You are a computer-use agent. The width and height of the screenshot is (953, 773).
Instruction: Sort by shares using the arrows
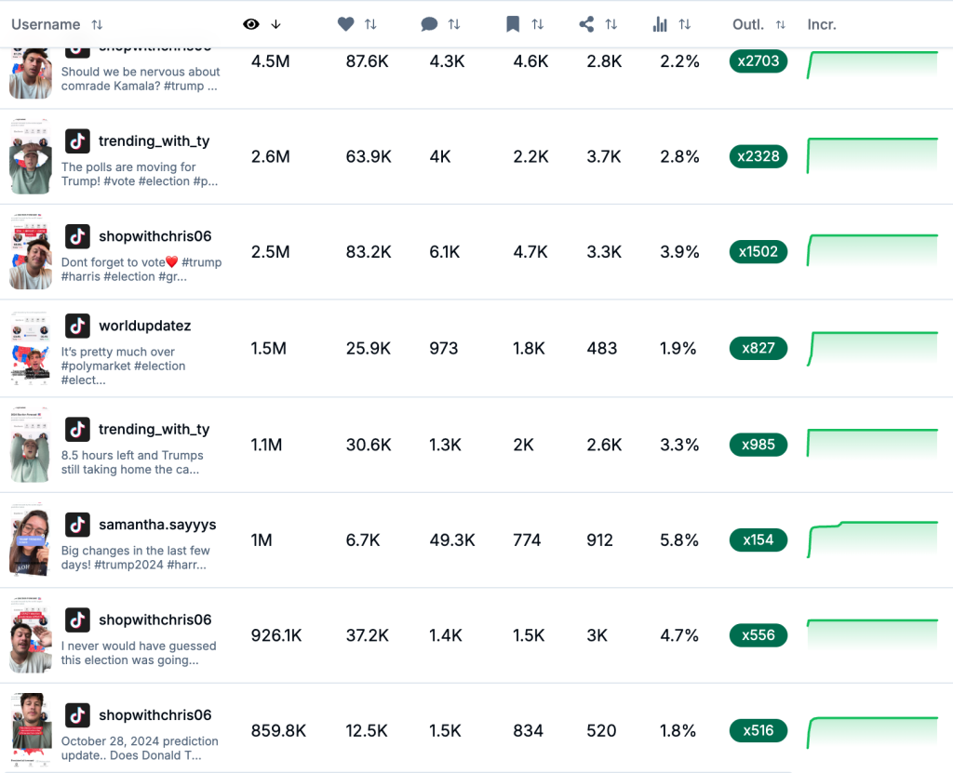pyautogui.click(x=611, y=24)
